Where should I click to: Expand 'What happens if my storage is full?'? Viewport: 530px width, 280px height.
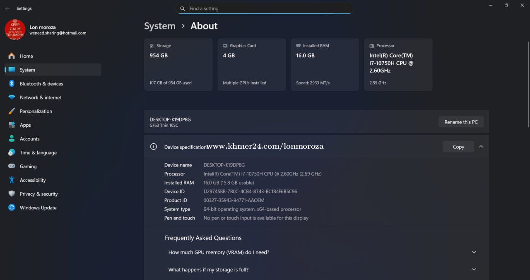click(474, 270)
